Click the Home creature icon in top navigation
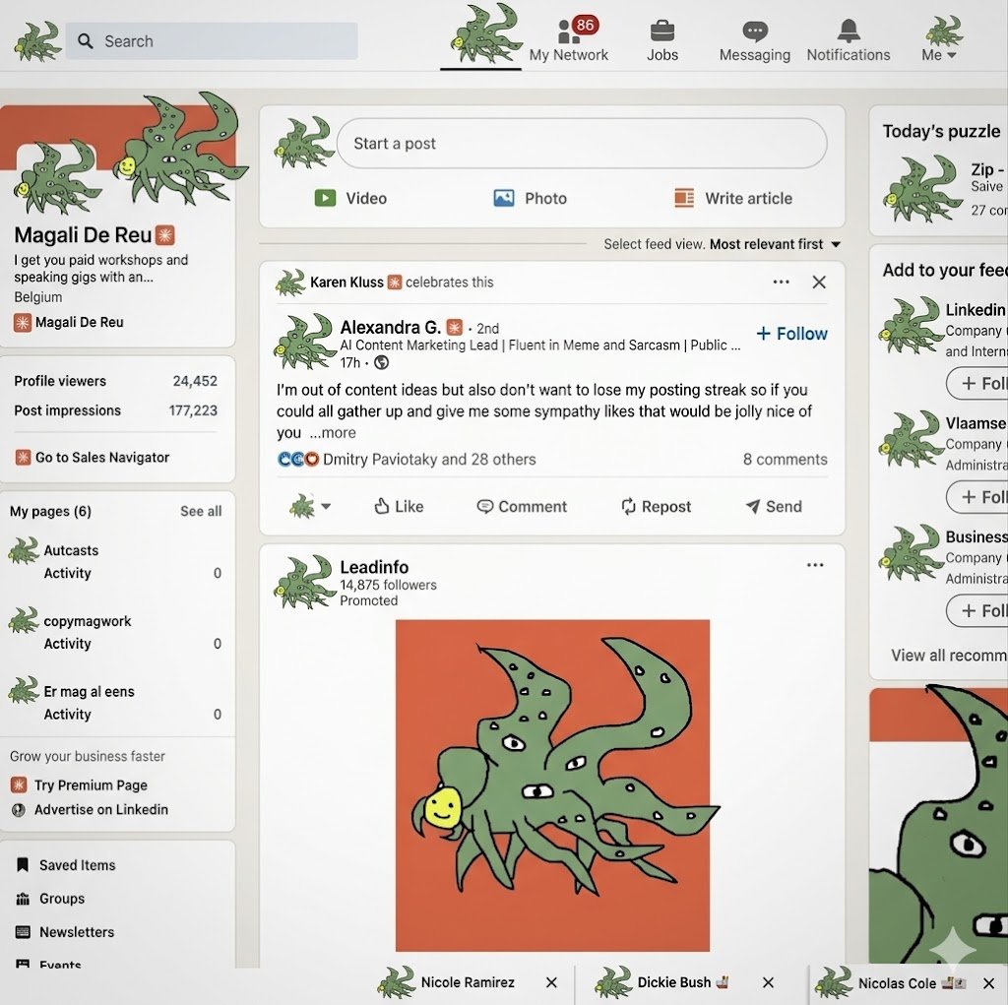 pos(484,33)
